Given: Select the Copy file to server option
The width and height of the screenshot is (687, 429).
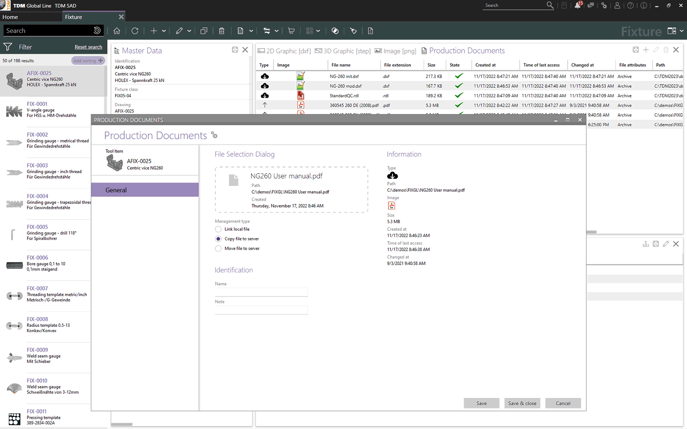Looking at the screenshot, I should tap(218, 239).
